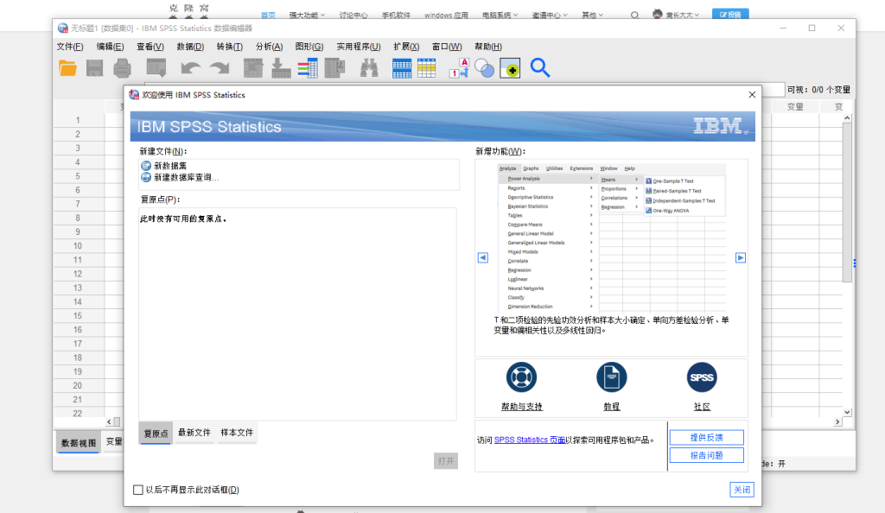Image resolution: width=885 pixels, height=513 pixels.
Task: Open the Utilities menu (实用程序)
Action: (359, 47)
